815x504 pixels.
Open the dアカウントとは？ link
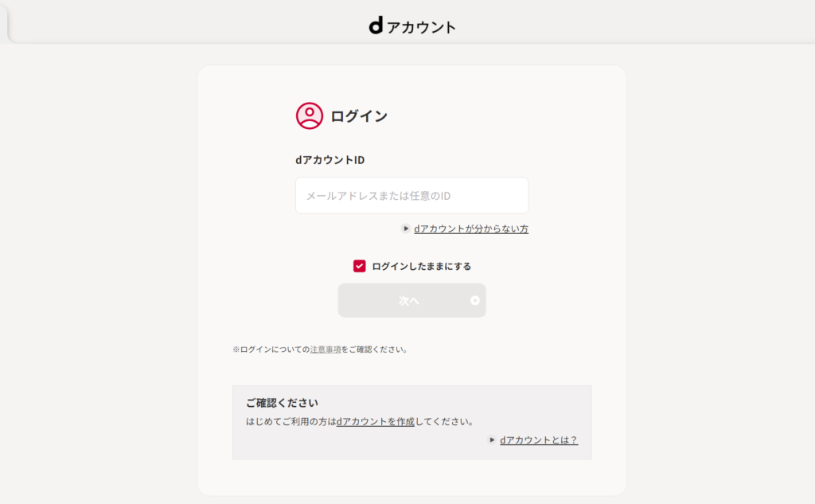(538, 440)
